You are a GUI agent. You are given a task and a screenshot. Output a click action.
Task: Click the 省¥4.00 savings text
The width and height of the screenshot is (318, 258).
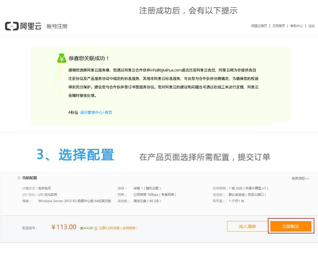click(x=86, y=228)
